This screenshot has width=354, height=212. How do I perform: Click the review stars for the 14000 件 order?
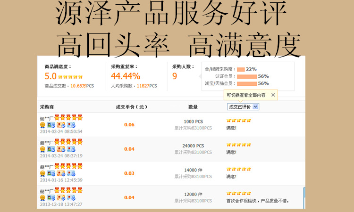(239, 169)
